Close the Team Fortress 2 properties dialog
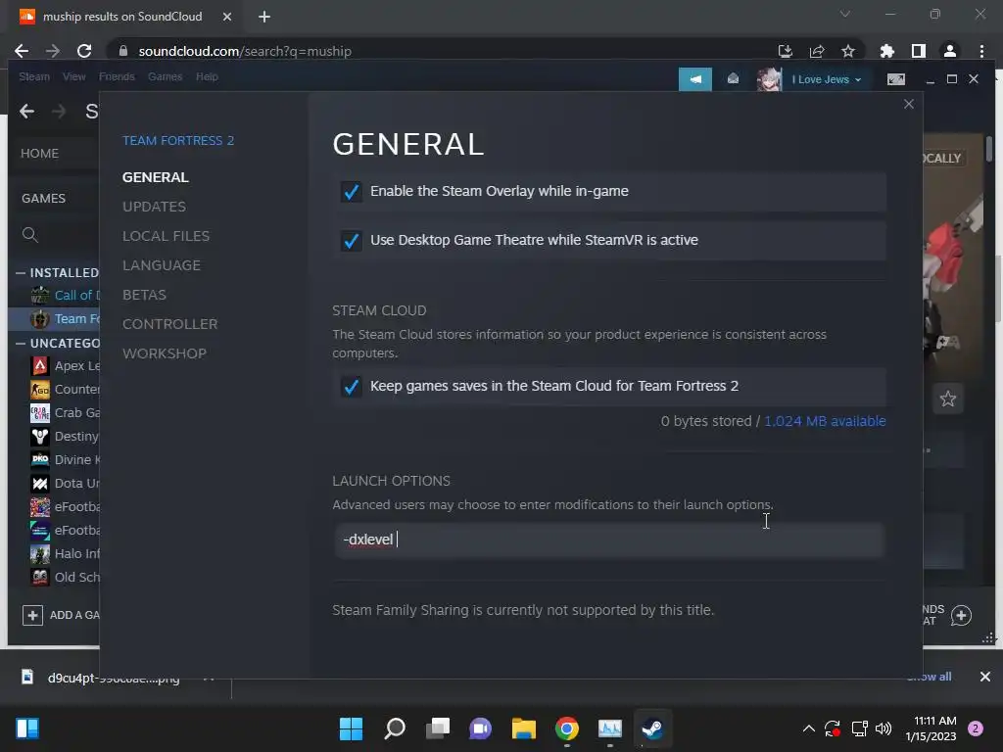The height and width of the screenshot is (752, 1003). pos(908,104)
